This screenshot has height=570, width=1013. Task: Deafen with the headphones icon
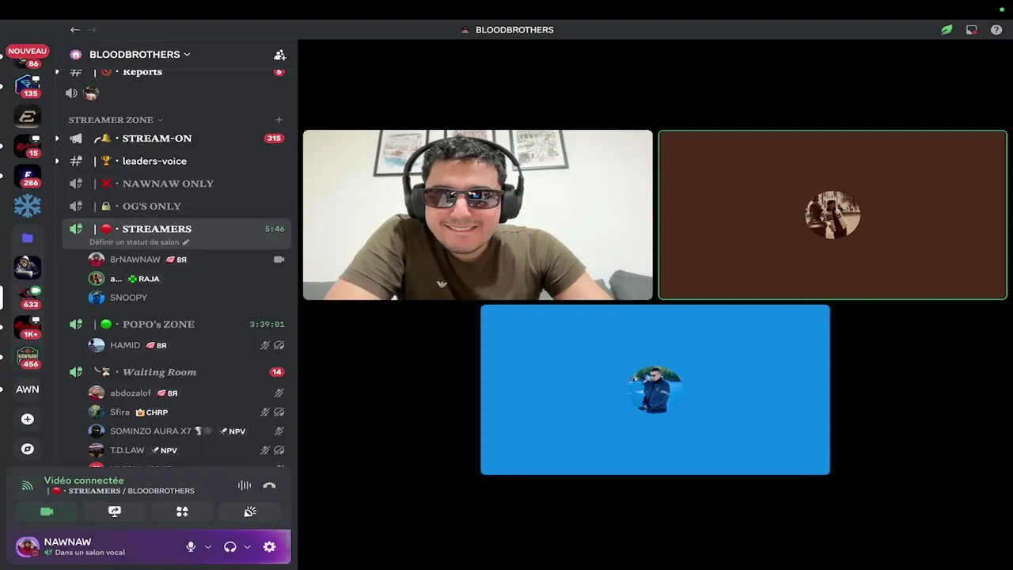(x=230, y=547)
